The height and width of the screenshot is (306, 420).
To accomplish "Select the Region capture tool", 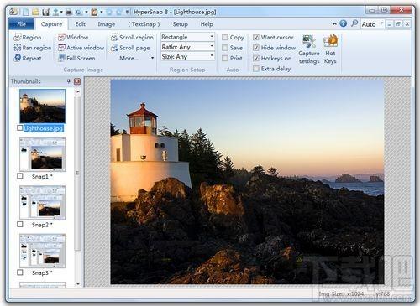I will click(28, 37).
